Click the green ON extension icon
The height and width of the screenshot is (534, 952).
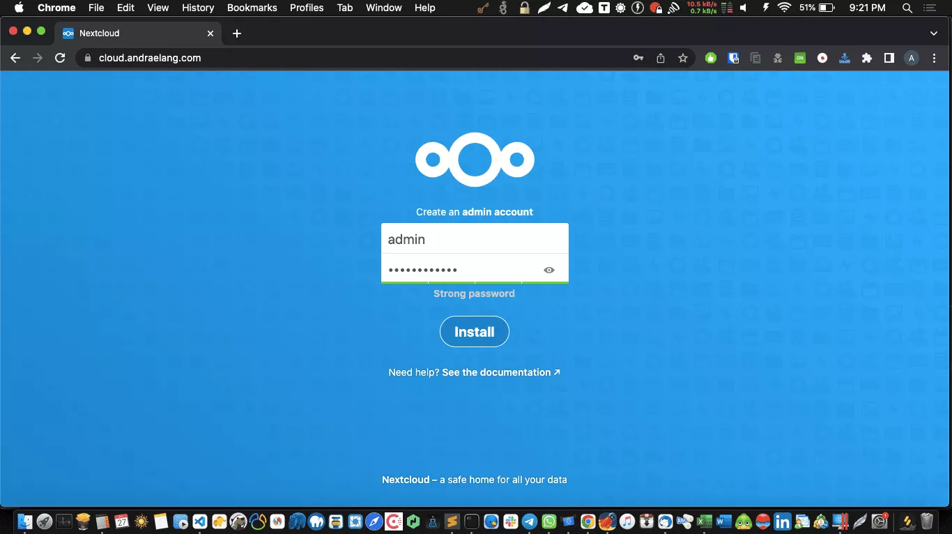pyautogui.click(x=800, y=58)
